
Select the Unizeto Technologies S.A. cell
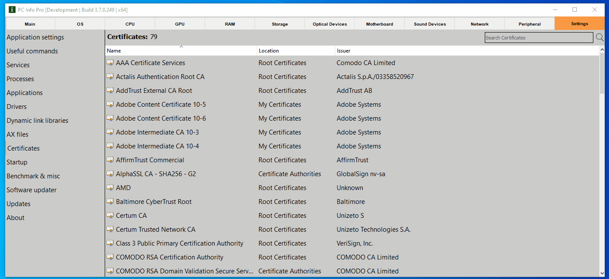(x=374, y=230)
